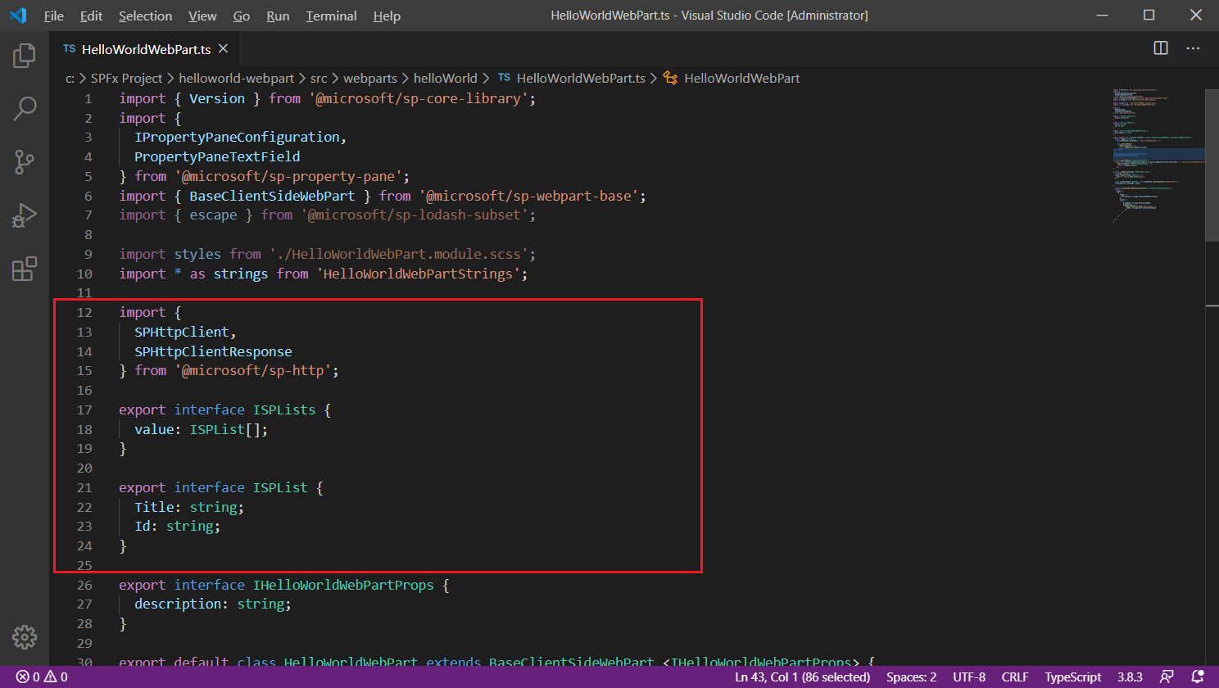The image size is (1219, 688).
Task: Click the Manage gear icon
Action: pos(25,637)
